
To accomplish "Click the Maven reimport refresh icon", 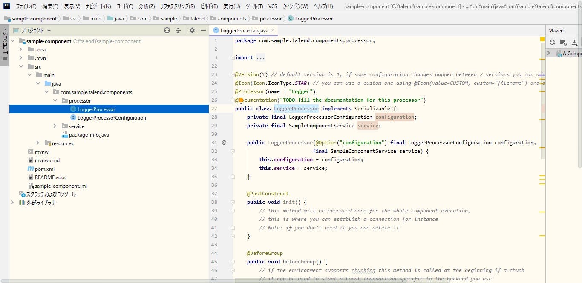I will 552,42.
